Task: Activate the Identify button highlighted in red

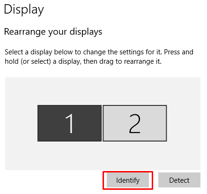Action: [128, 180]
